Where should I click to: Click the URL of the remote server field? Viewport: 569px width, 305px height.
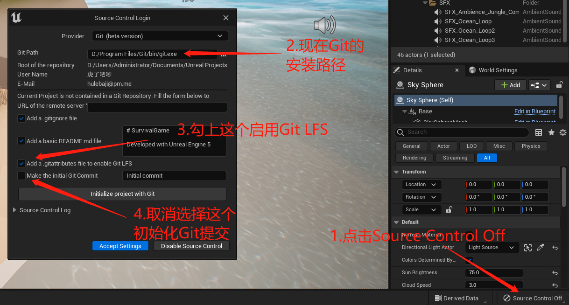pyautogui.click(x=157, y=107)
